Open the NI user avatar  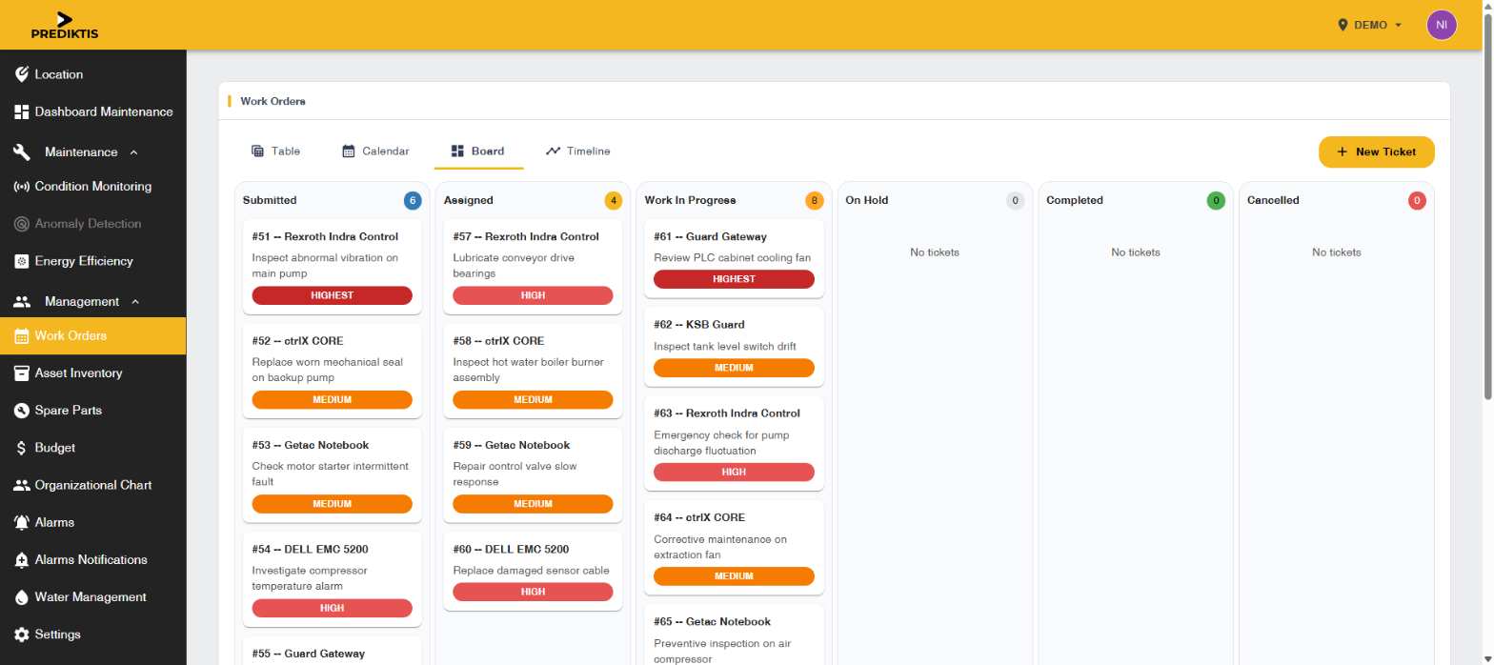[x=1442, y=25]
